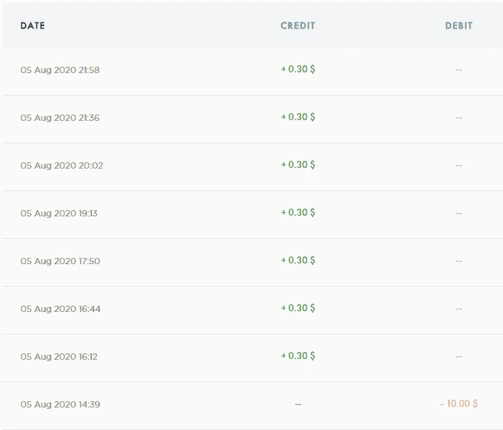Select the date 05 Aug 2020 17:50
The width and height of the screenshot is (503, 430).
coord(60,261)
